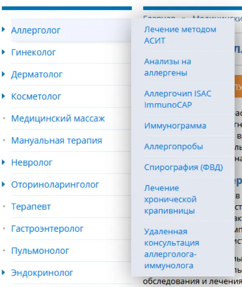The width and height of the screenshot is (242, 287).
Task: Open the Медицинский массаж page
Action: pos(58,119)
